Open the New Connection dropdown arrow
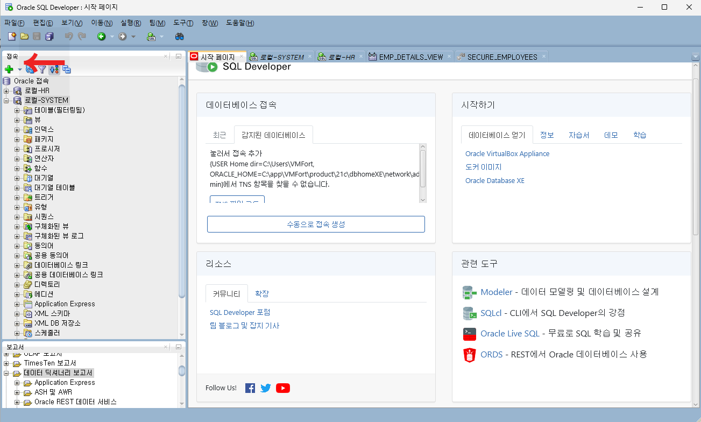Screen dimensions: 701x422 coord(20,69)
